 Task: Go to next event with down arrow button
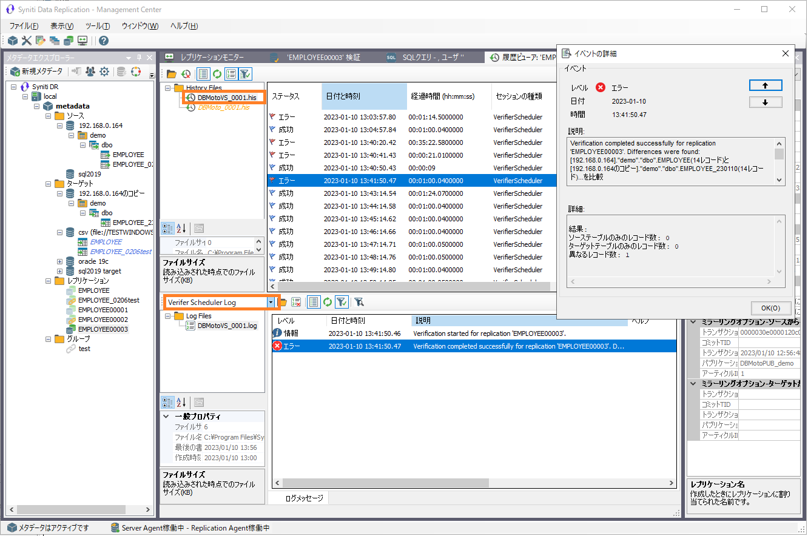click(x=766, y=102)
